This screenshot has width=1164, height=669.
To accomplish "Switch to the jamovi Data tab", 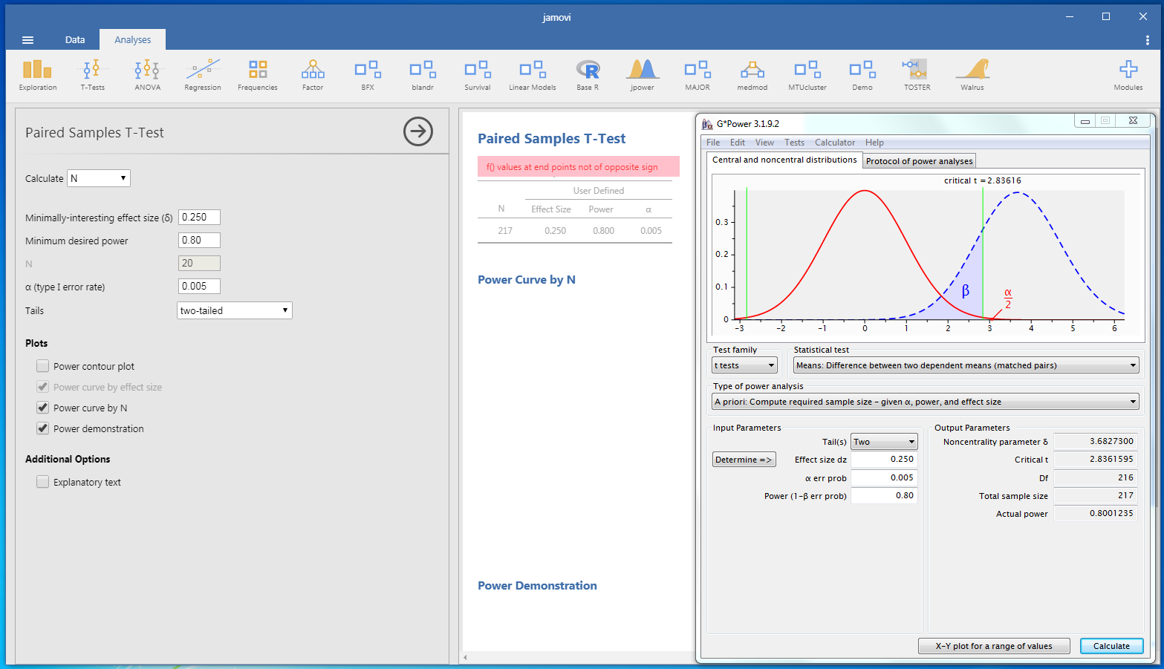I will click(75, 40).
